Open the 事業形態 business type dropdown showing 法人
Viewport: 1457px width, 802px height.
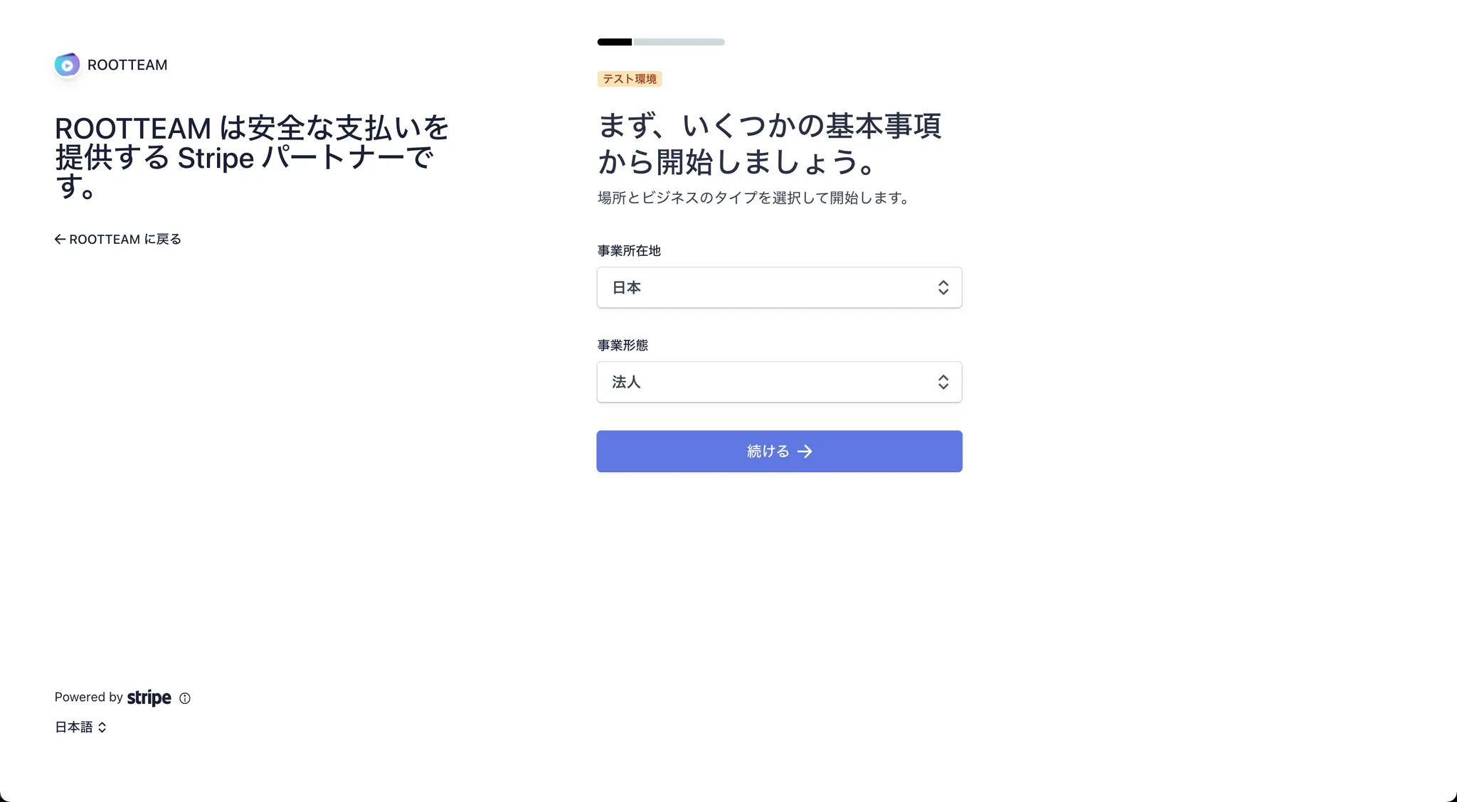779,382
